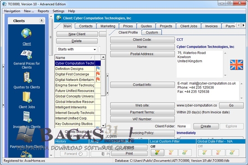Click the Go button next to web site

(231, 105)
